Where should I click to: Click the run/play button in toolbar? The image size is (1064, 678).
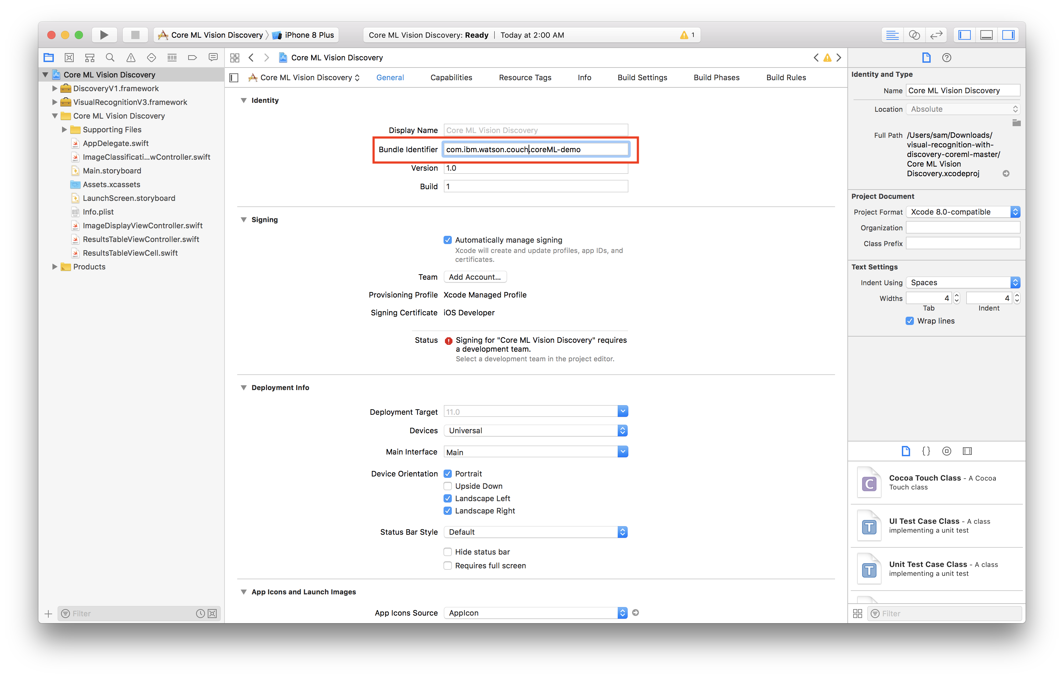tap(103, 34)
